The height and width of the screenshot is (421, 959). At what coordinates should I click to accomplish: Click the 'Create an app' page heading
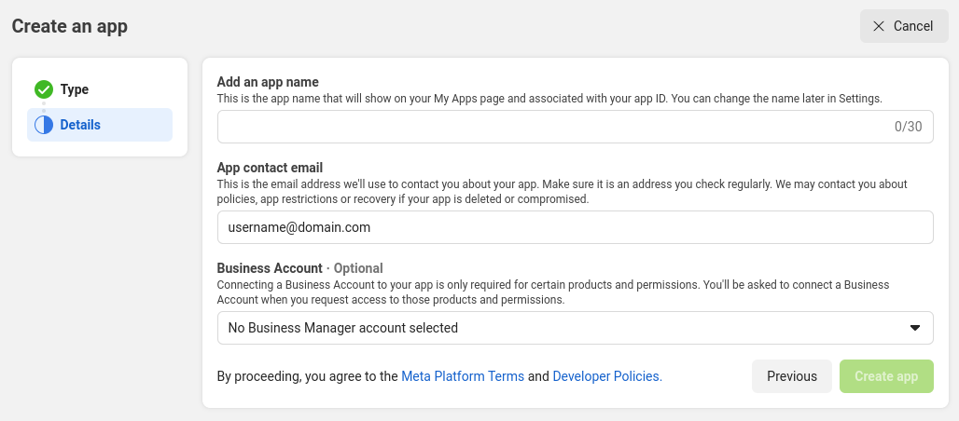click(70, 26)
